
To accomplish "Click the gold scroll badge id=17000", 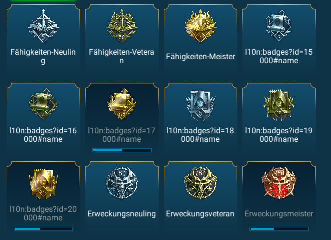I will pos(122,104).
